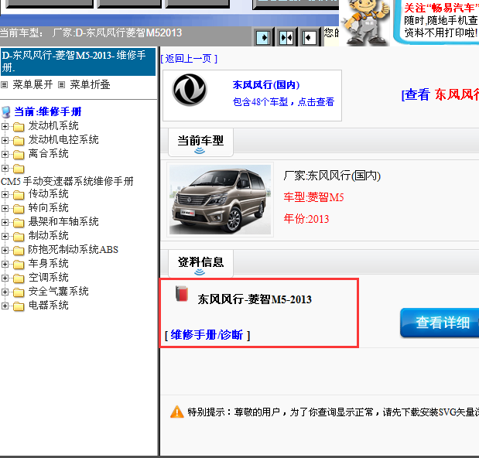Click the folder icon for 电器系统

tap(19, 306)
